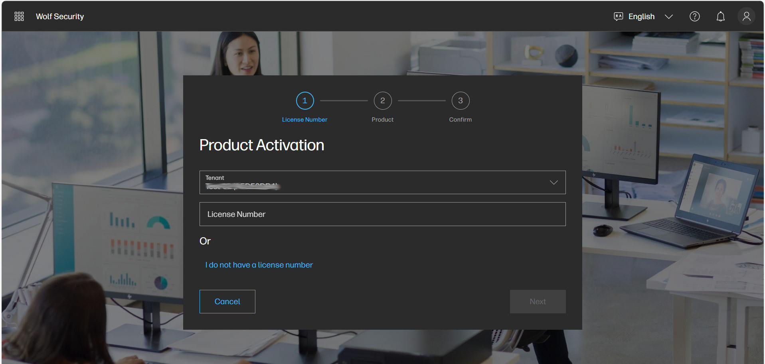Expand the English language dropdown
Screen dimensions: 765x364
click(669, 16)
